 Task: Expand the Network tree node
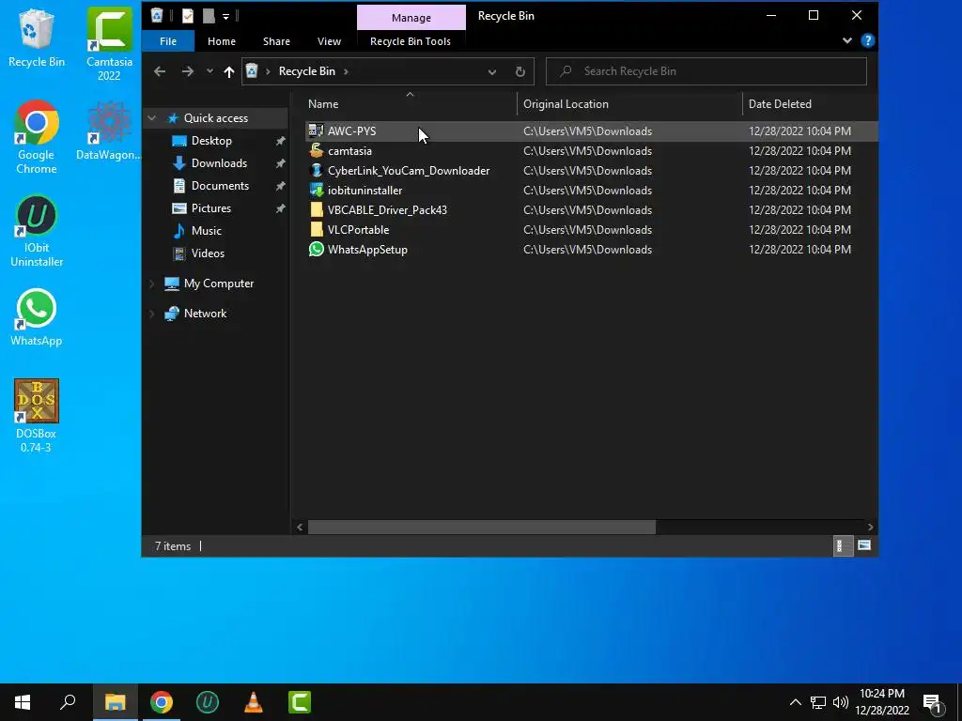point(152,314)
